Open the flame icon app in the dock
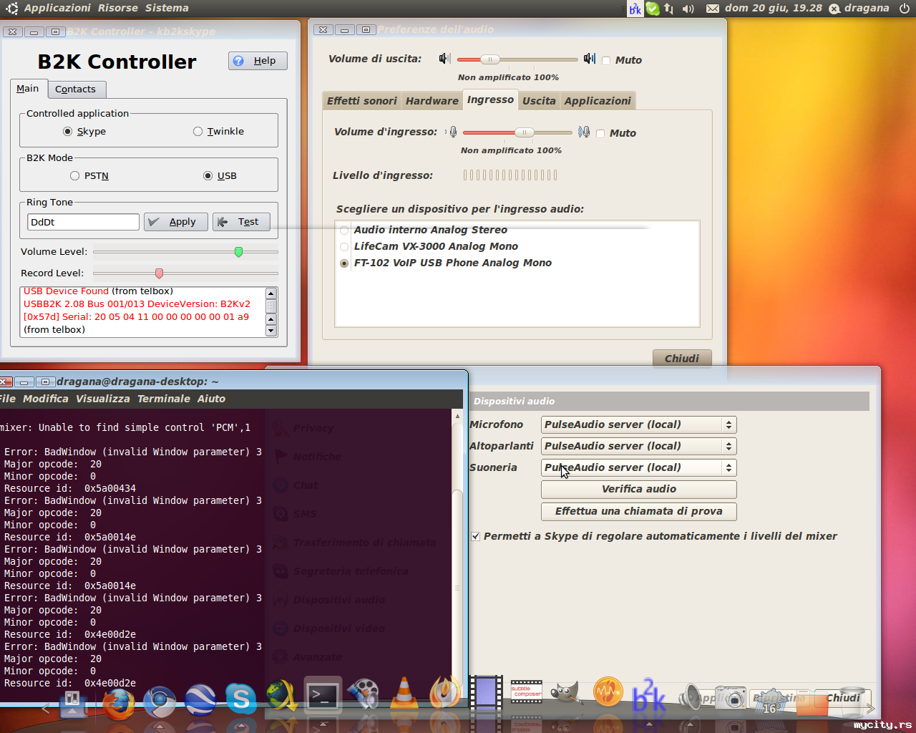Image resolution: width=916 pixels, height=733 pixels. click(x=445, y=691)
